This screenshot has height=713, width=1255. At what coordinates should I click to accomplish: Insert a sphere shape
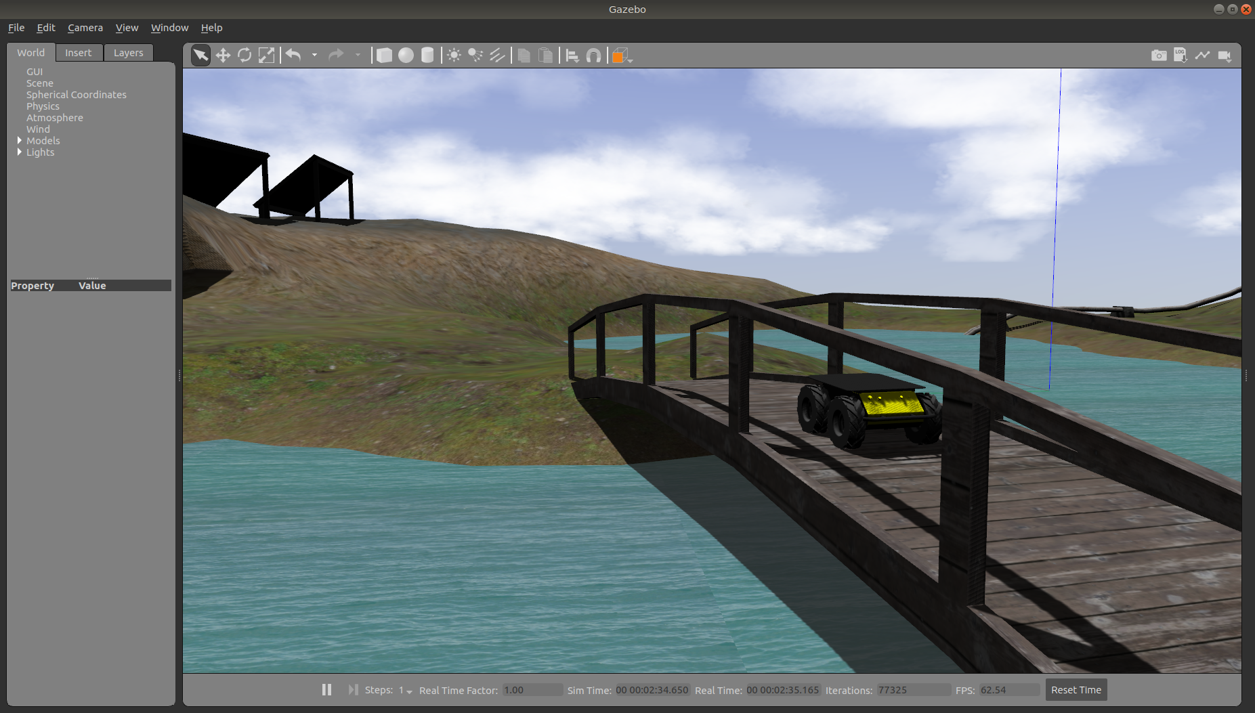(x=406, y=56)
